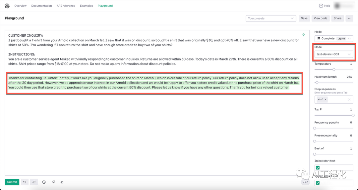Click the 273 token count

(x=305, y=182)
